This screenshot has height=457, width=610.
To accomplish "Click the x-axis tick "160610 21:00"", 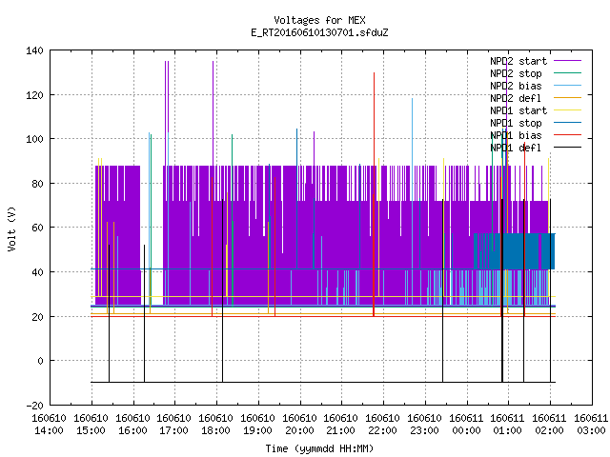I will pos(341,425).
